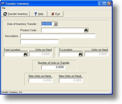Focus the Date of Inventory Transfer field
122x104 pixels.
point(47,24)
